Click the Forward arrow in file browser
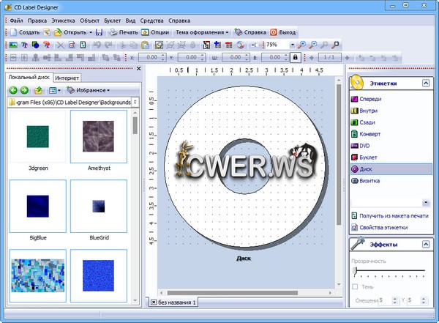The width and height of the screenshot is (439, 323). pyautogui.click(x=24, y=90)
